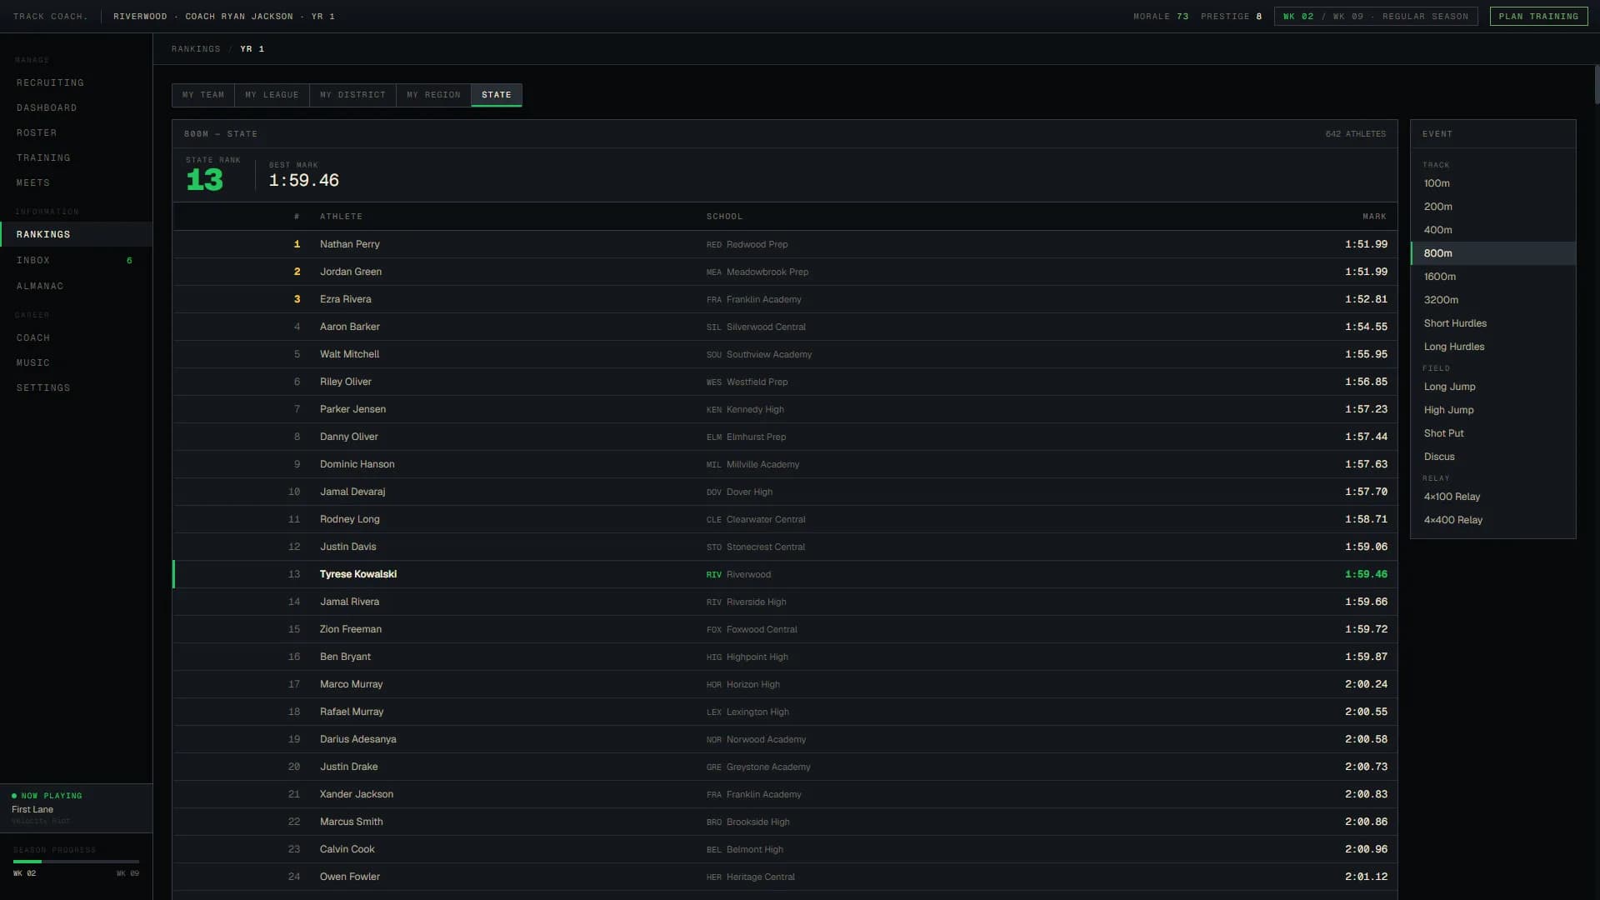This screenshot has width=1600, height=900.
Task: Open the Recruiting section in sidebar
Action: tap(76, 82)
